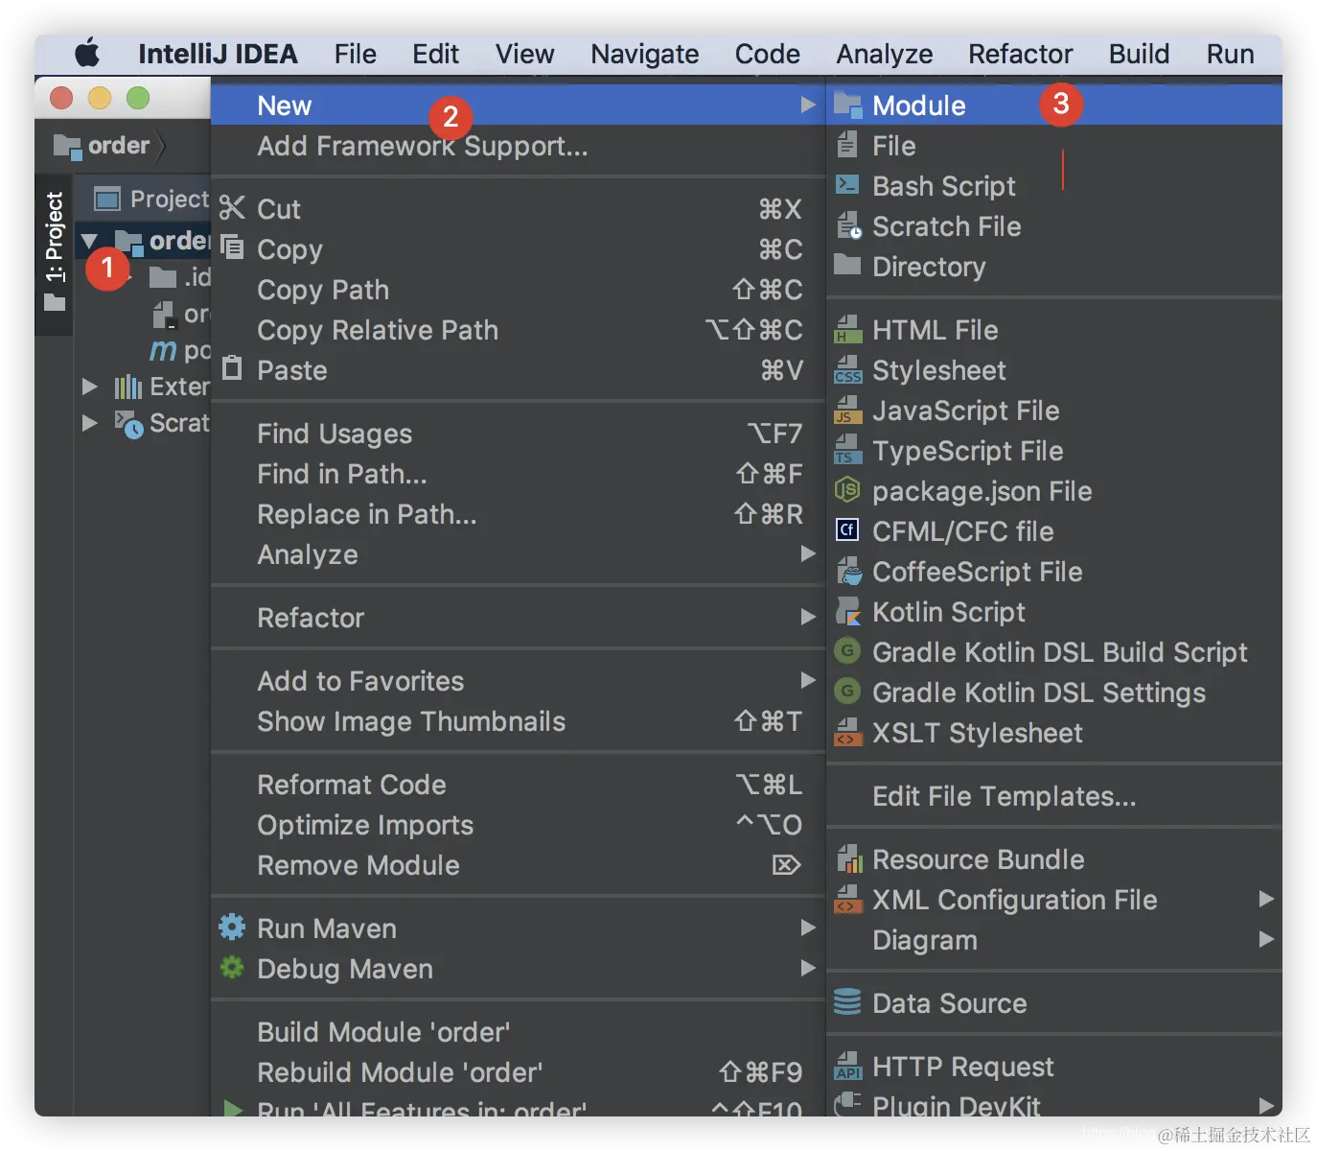
Task: Expand the Scratches tree node
Action: 90,423
